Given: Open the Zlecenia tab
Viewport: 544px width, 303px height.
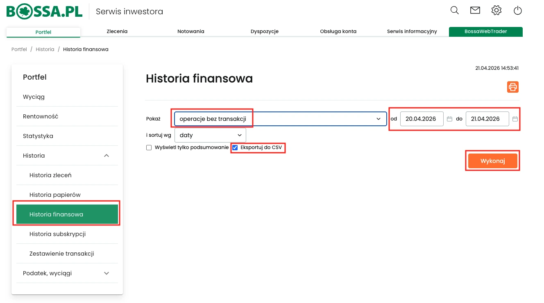Looking at the screenshot, I should click(117, 31).
